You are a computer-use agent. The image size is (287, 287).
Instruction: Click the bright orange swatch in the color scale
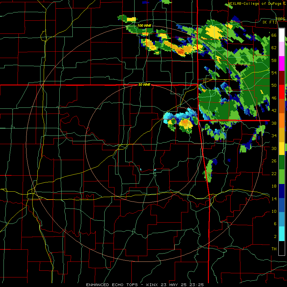(x=282, y=120)
